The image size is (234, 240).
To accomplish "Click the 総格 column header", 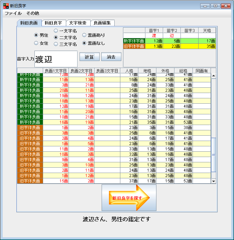I will (x=183, y=71).
